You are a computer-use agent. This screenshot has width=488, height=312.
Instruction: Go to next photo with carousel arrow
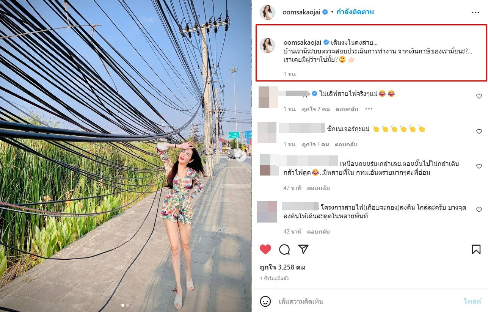240,155
